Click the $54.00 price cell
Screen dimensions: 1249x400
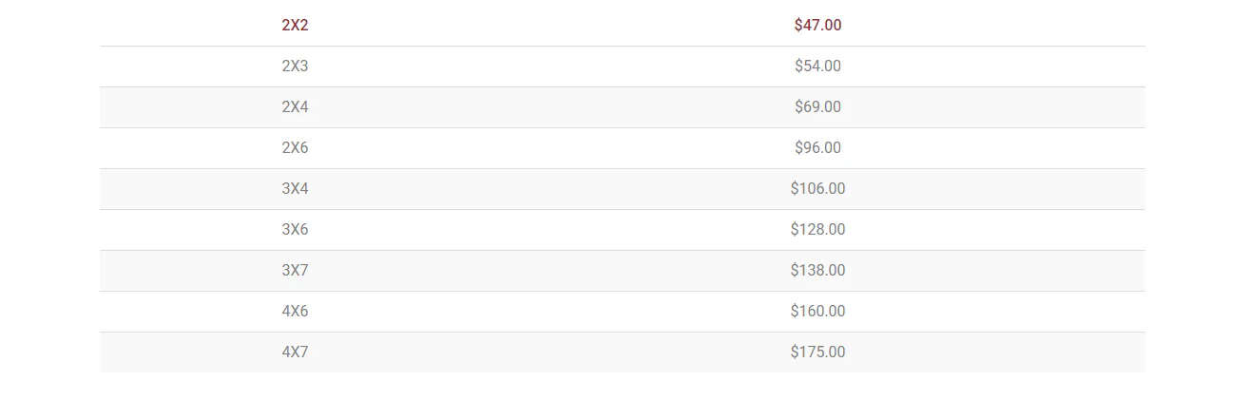(817, 67)
